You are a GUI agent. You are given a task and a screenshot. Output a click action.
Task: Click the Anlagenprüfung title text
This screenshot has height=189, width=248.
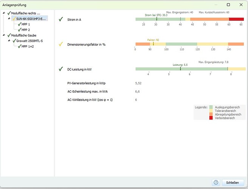(14, 5)
